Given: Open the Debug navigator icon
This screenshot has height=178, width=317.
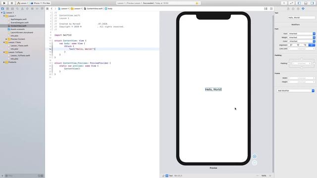Looking at the screenshot, I should [x=32, y=9].
